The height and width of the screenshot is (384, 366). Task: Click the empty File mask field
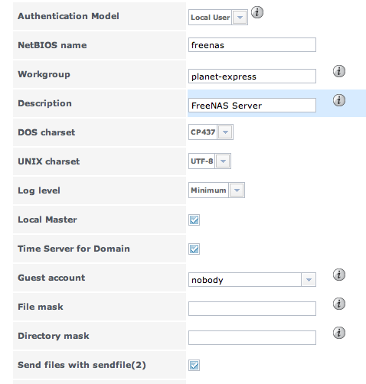pyautogui.click(x=252, y=308)
